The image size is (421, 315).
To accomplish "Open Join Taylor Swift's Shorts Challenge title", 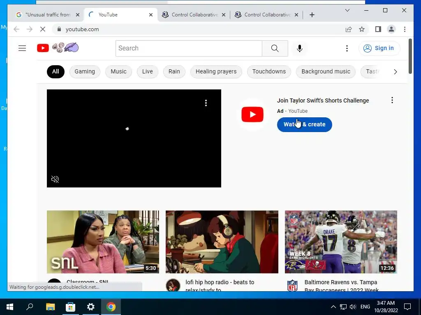I will point(323,100).
